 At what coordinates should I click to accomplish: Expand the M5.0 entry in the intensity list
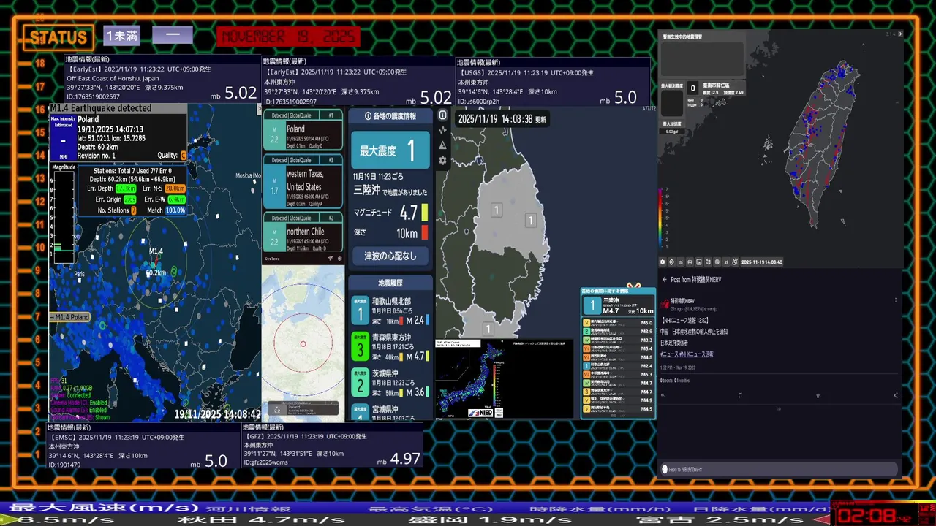[x=618, y=322]
